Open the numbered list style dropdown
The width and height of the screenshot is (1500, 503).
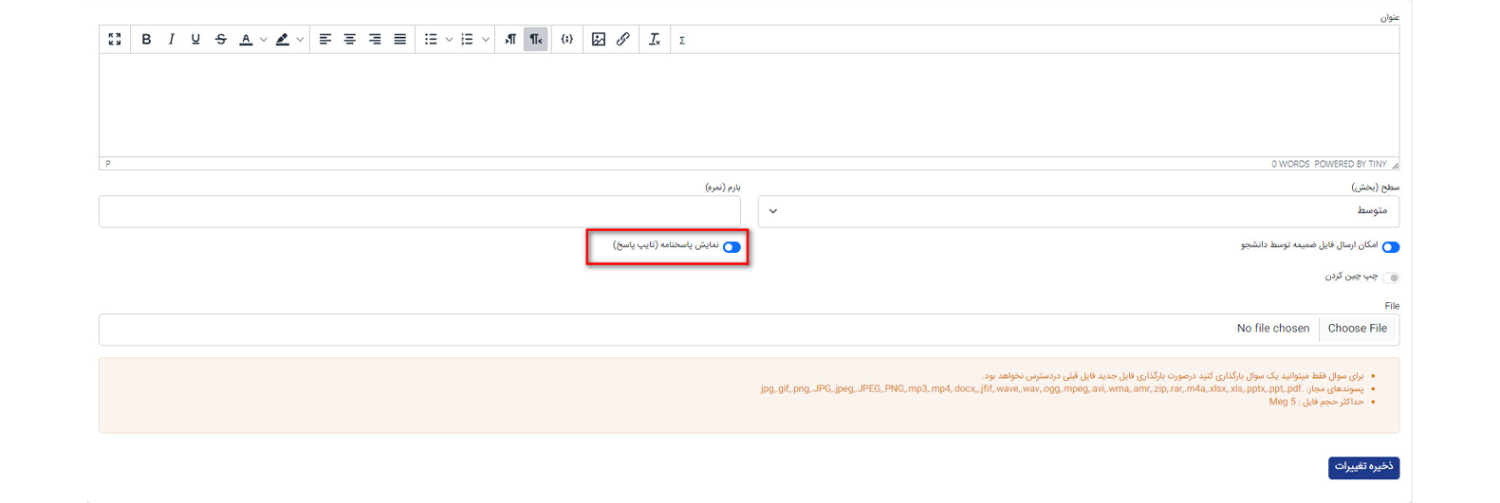(x=485, y=40)
